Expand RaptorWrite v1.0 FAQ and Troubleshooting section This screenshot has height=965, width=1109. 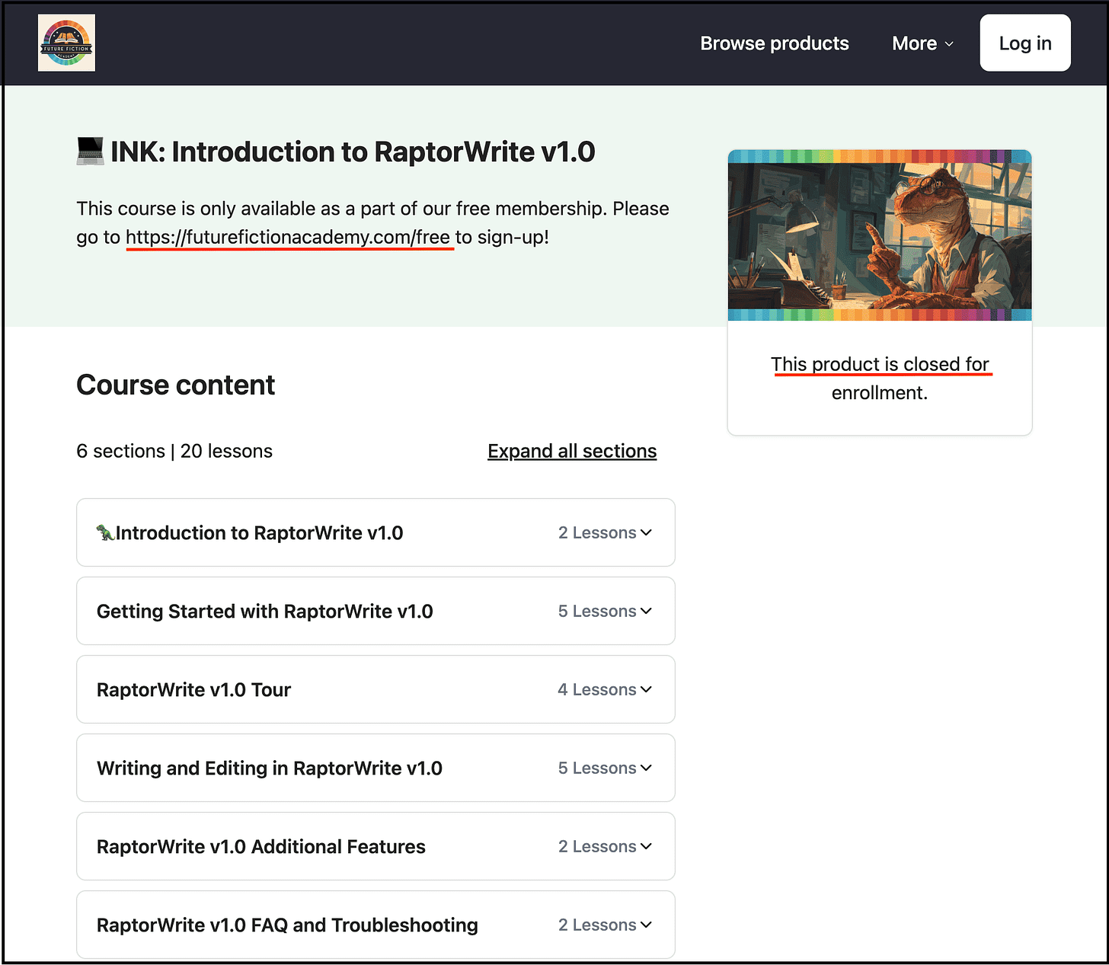click(376, 925)
